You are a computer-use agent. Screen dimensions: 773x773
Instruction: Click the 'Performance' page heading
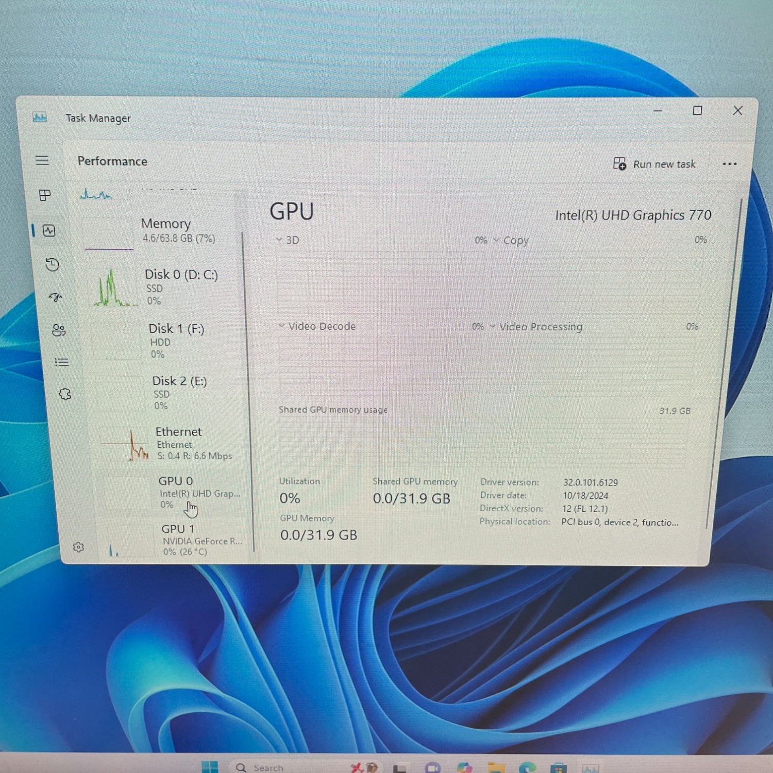[x=112, y=161]
